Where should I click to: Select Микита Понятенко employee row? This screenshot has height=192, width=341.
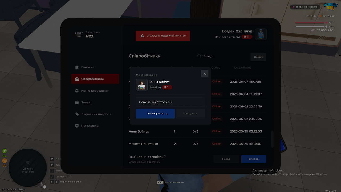coord(197,144)
